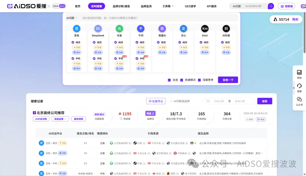Uncheck 手机 under 豆包
This screenshot has width=306, height=176.
pyautogui.click(x=73, y=59)
